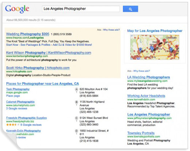Open the Kenneth Dolin Photography listing
The width and height of the screenshot is (190, 151).
[x=23, y=131]
